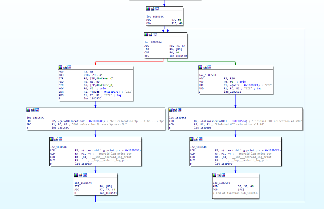Click the third title icon of node loc_1E8D544

(155, 35)
